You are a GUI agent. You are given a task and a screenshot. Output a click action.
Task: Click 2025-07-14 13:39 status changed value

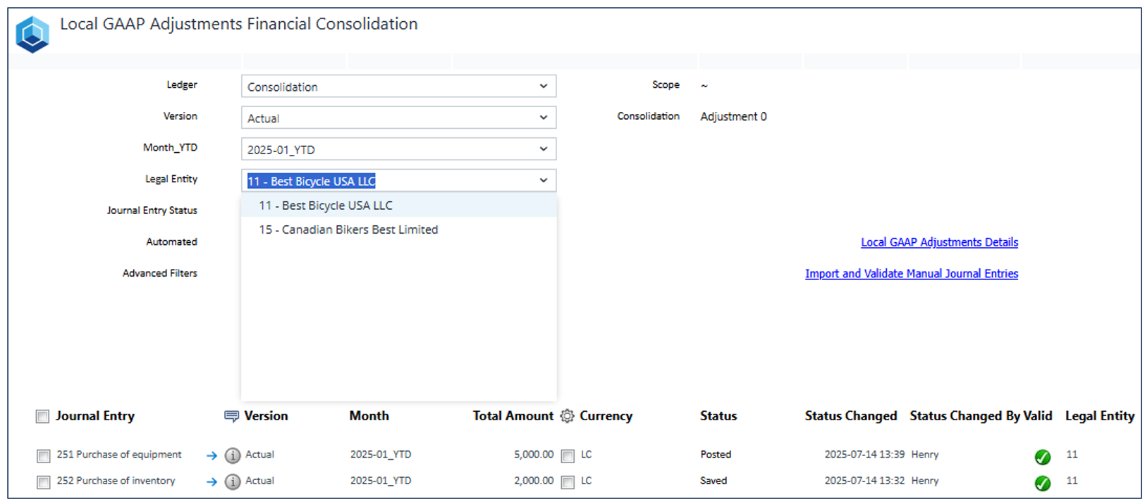tap(864, 455)
